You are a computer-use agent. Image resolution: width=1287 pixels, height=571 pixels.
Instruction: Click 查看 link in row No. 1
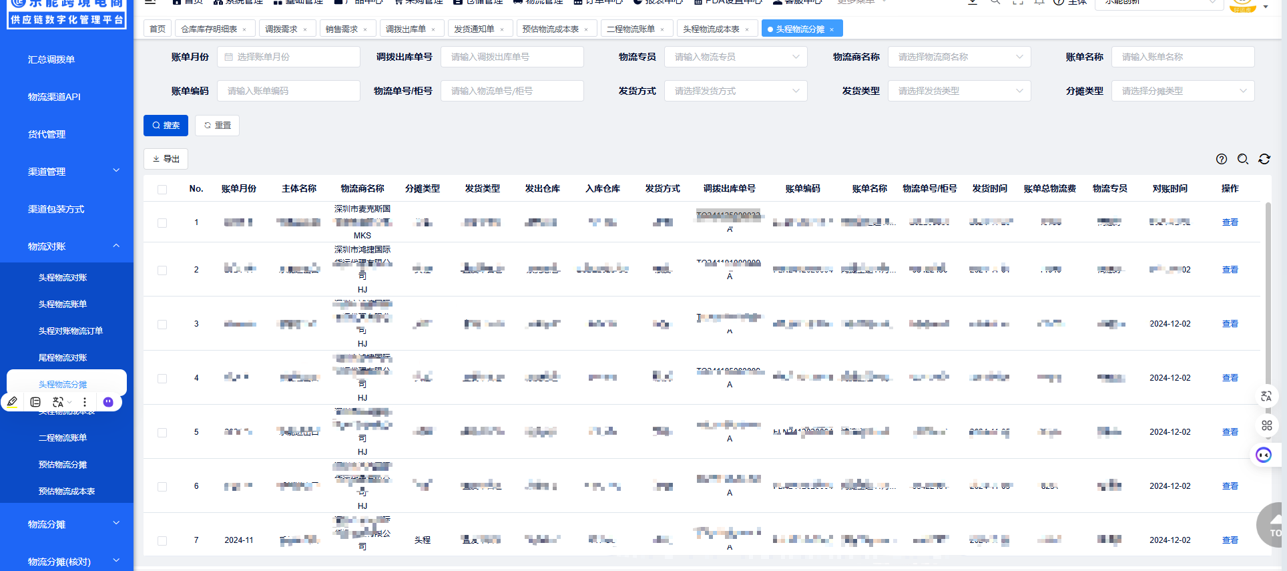click(x=1230, y=222)
